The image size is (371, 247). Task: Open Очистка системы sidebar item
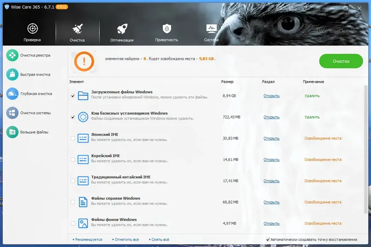coord(35,113)
